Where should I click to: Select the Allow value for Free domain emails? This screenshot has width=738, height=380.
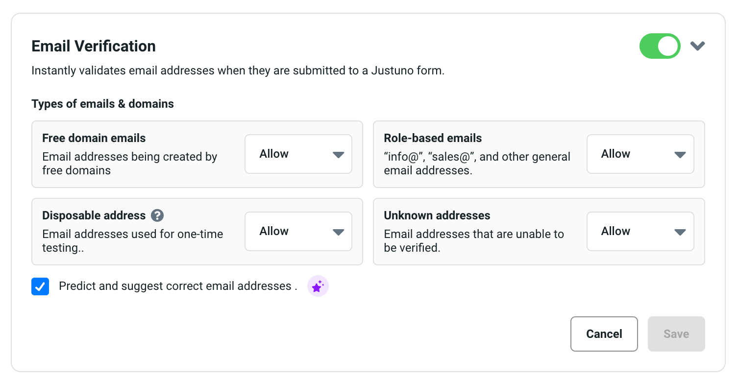click(x=274, y=154)
